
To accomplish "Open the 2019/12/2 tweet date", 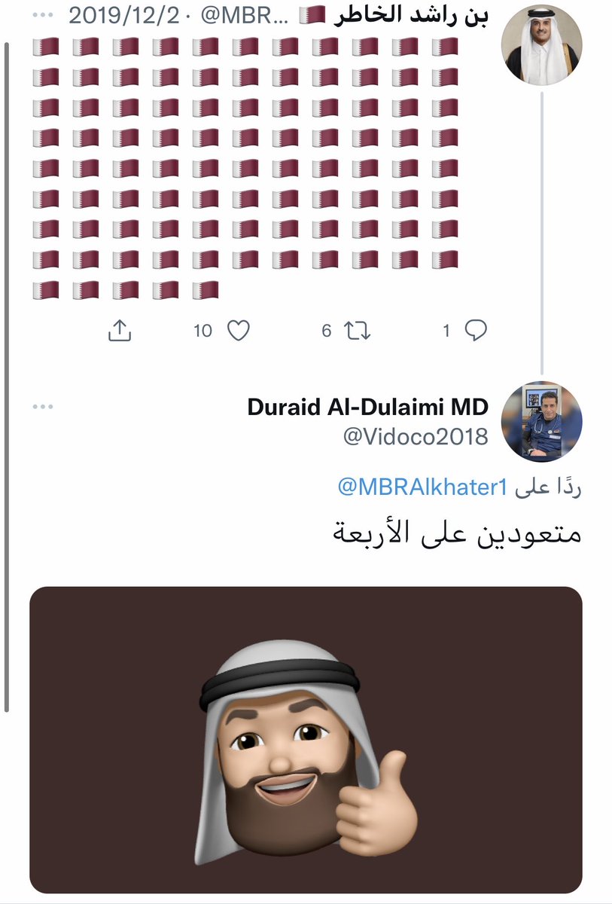I will tap(123, 17).
